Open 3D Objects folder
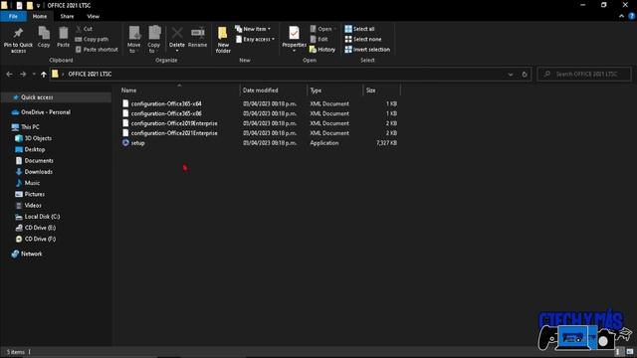Viewport: 637px width, 358px height. pos(38,138)
